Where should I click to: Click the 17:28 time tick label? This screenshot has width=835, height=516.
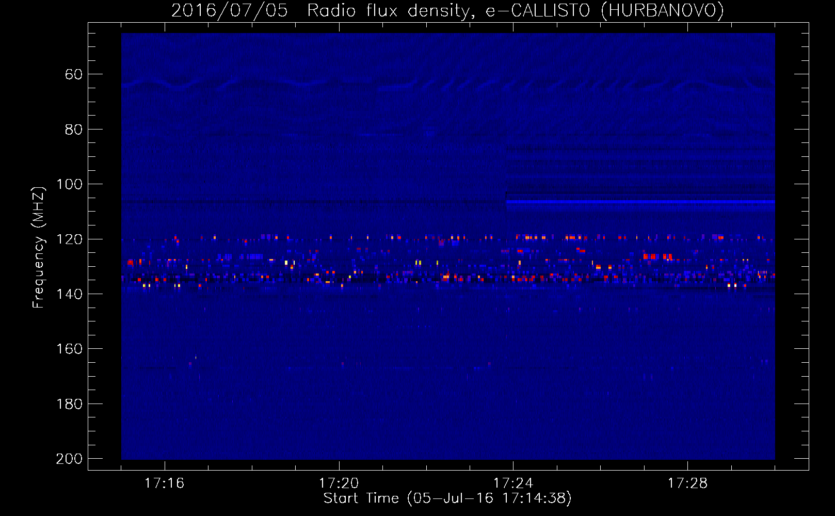click(x=687, y=483)
